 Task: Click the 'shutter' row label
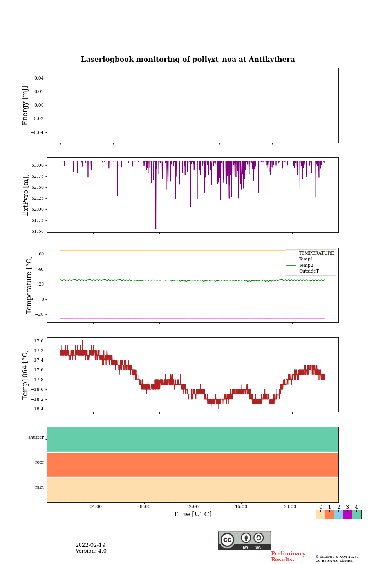[x=36, y=437]
